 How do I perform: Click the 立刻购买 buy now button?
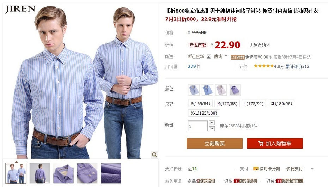(x=215, y=144)
